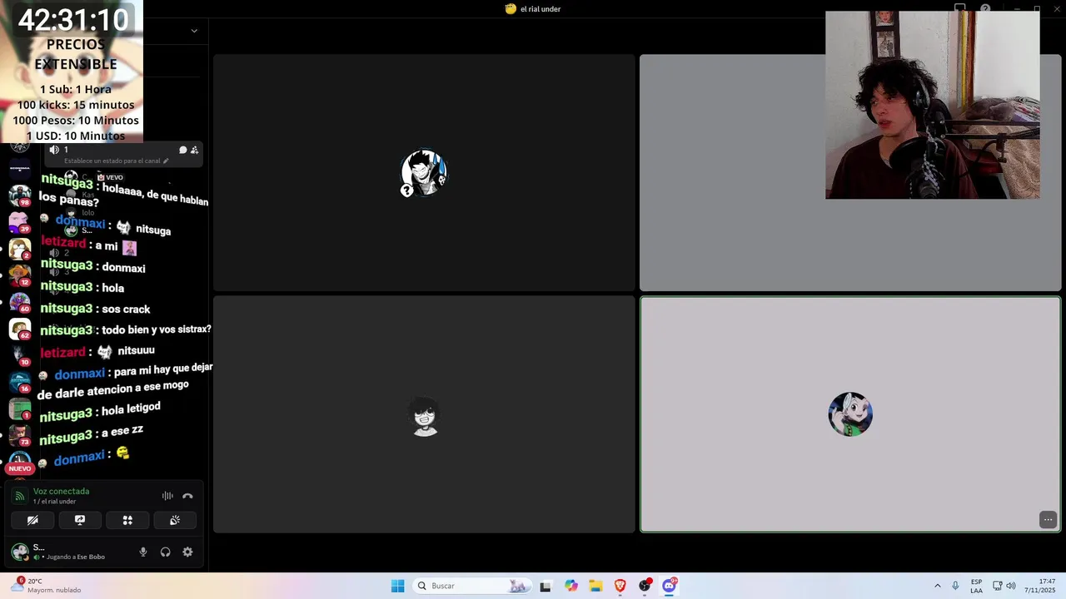Screen dimensions: 1066x599
Task: Open server icon with 60 badge
Action: point(20,302)
